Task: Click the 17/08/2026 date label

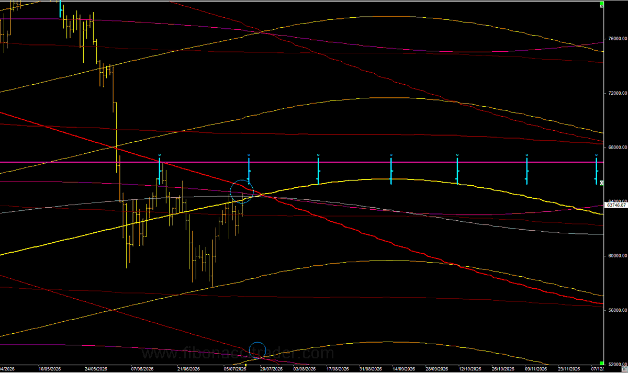Action: (337, 369)
